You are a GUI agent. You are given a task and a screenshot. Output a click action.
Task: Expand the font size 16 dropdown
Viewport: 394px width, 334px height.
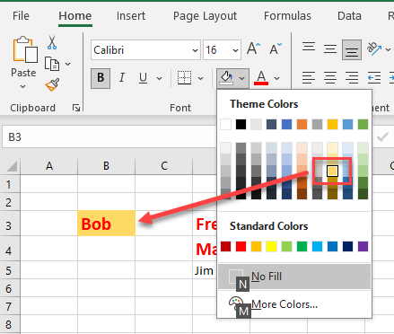tap(235, 50)
